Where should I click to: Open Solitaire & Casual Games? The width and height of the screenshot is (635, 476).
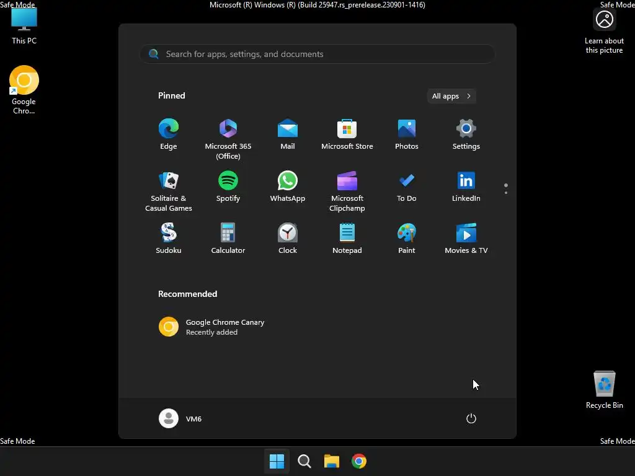click(x=169, y=192)
